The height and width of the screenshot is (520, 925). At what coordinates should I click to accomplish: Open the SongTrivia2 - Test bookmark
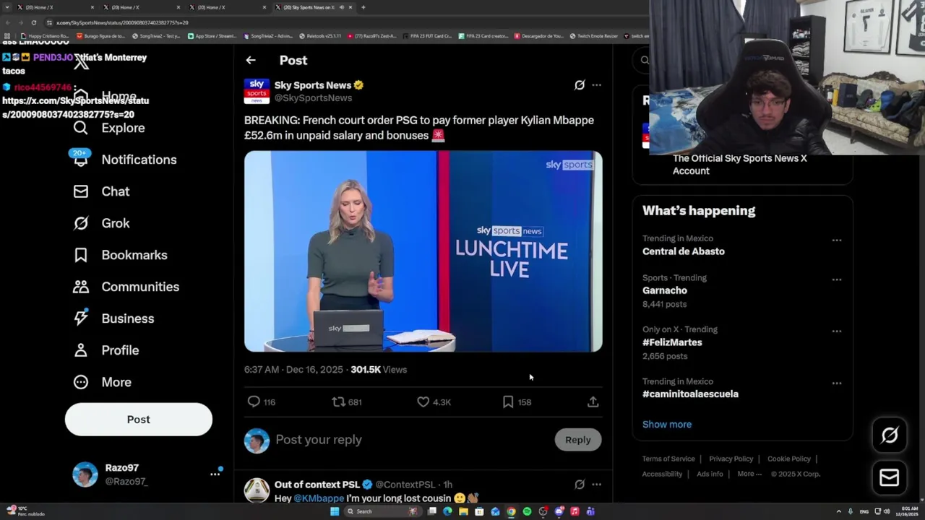click(157, 35)
